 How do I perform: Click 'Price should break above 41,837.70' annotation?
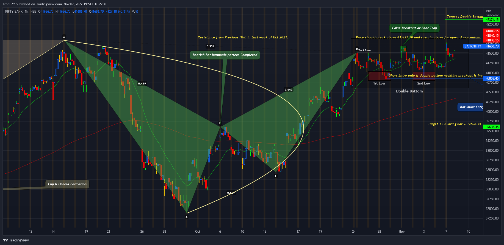click(x=418, y=37)
